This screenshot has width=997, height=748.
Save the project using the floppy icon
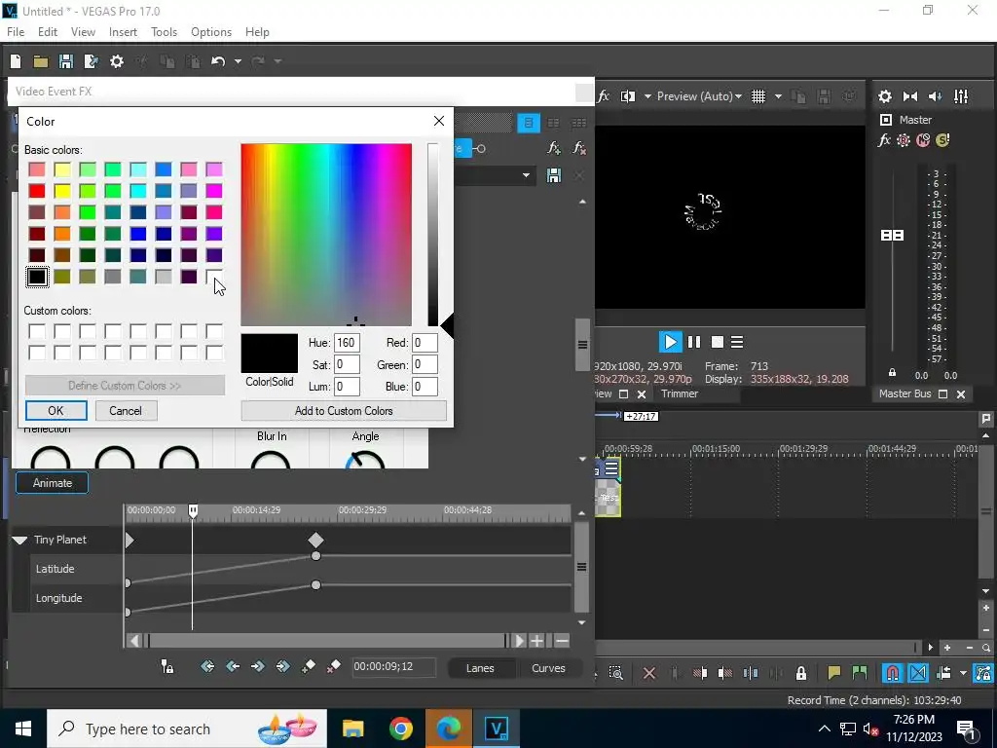click(65, 61)
